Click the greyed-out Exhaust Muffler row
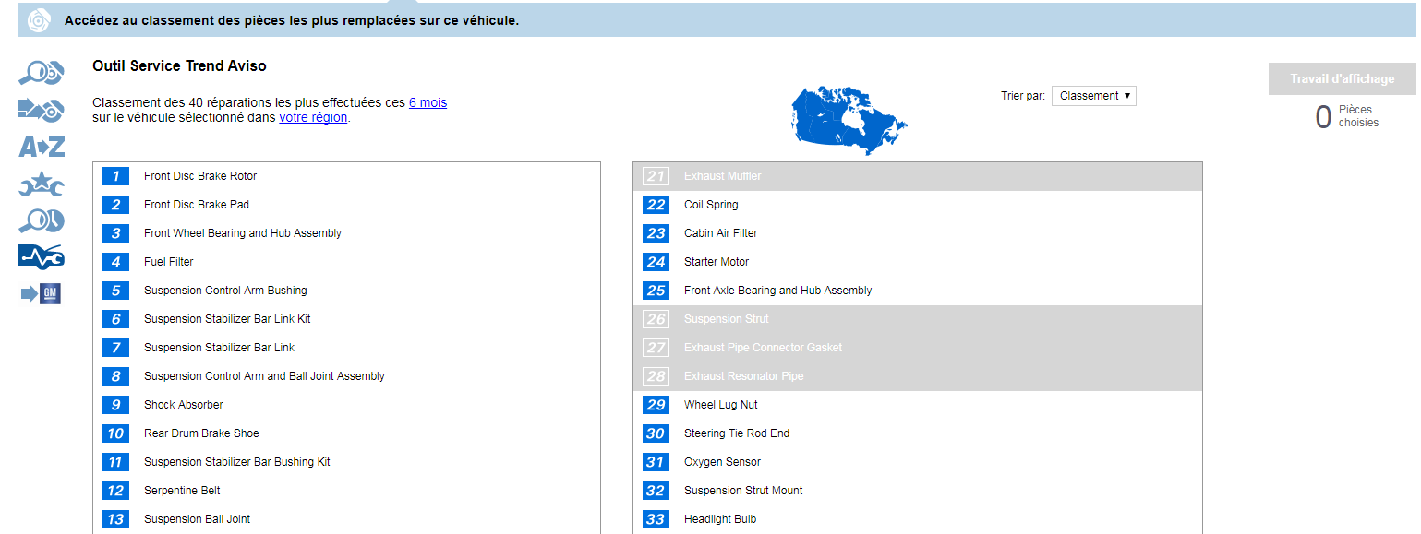Image resolution: width=1421 pixels, height=534 pixels. point(722,176)
